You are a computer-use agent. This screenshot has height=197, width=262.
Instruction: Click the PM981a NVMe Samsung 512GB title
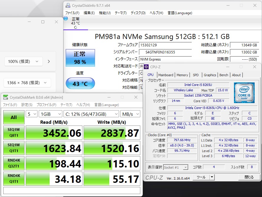(162, 36)
